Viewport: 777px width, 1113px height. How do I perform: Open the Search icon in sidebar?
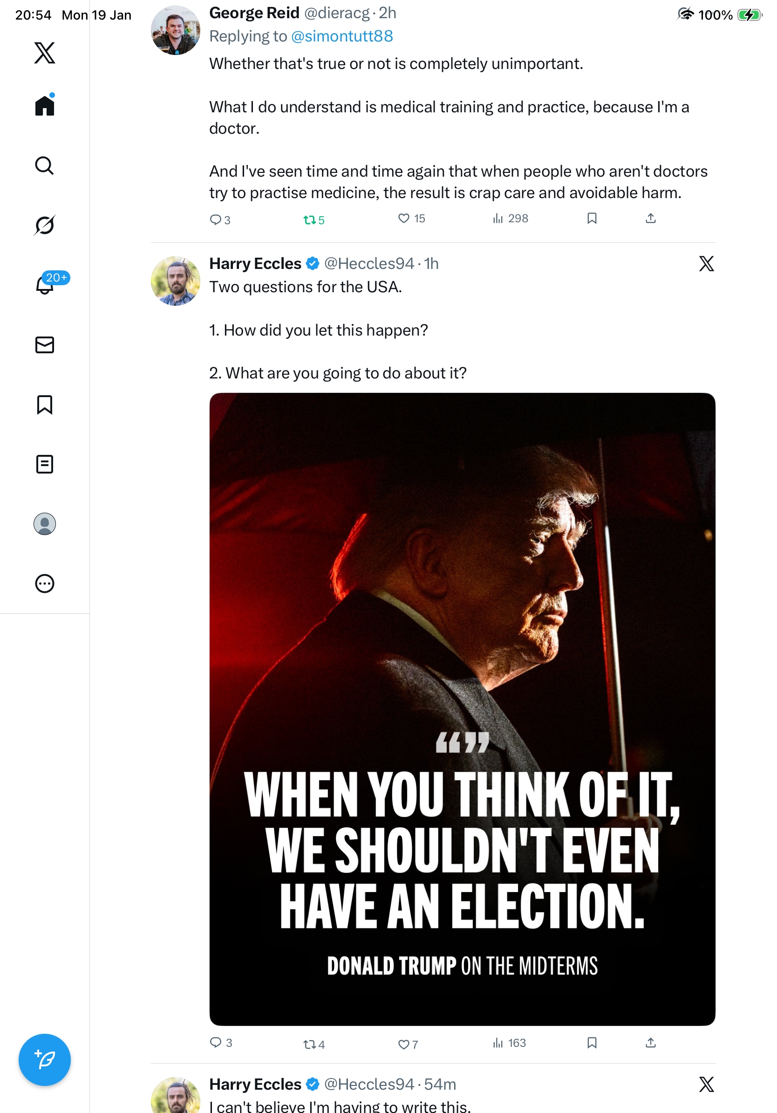[x=45, y=165]
